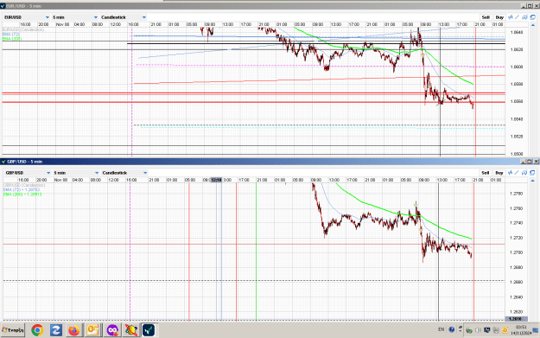Open Windows Start button on taskbar
Viewport: 540px width, 338px height.
tap(13, 330)
